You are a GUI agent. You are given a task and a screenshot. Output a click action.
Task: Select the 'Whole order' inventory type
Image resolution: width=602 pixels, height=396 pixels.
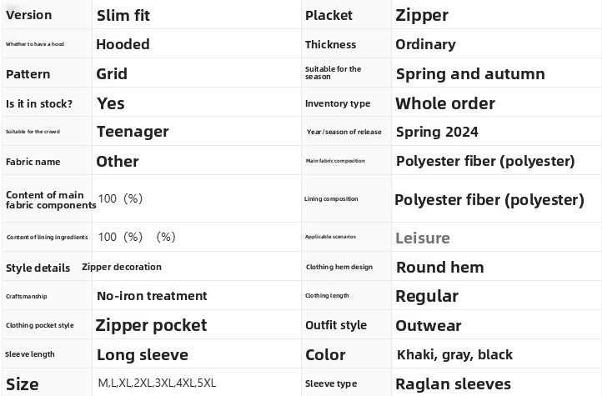[x=445, y=103]
